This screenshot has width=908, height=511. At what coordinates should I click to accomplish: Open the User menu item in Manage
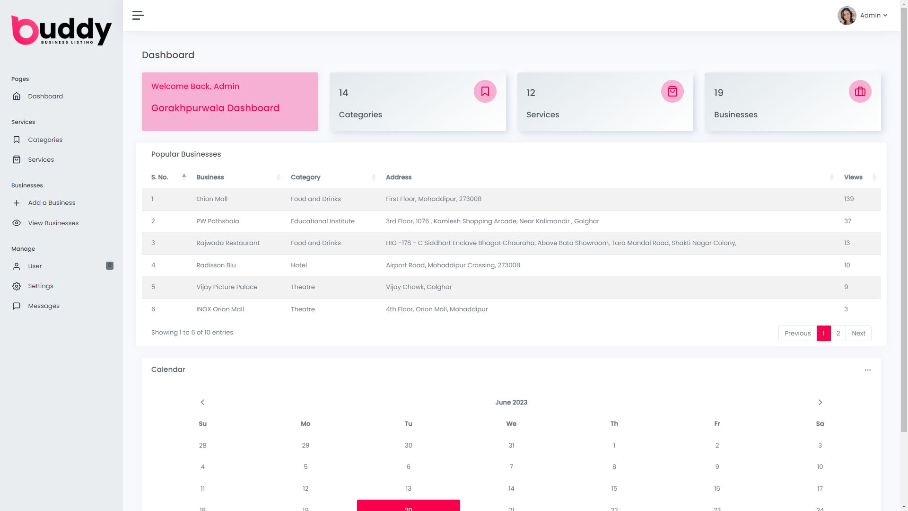pyautogui.click(x=35, y=266)
